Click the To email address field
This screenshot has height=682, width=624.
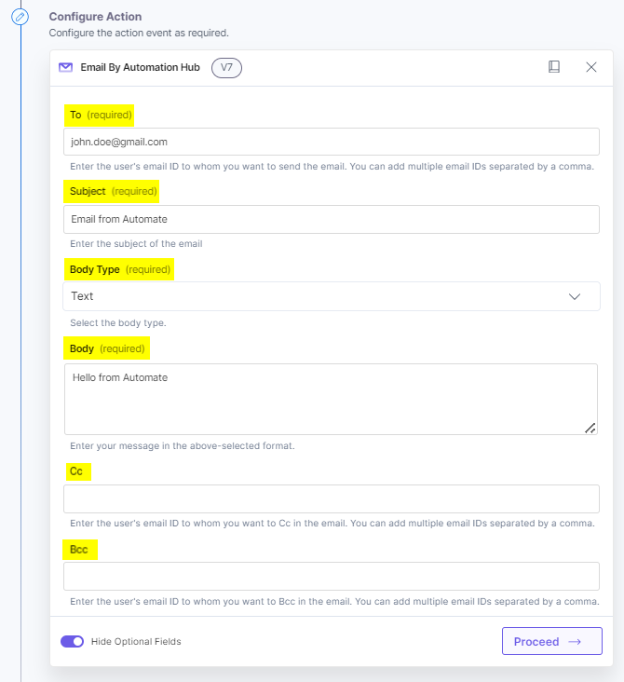(331, 142)
